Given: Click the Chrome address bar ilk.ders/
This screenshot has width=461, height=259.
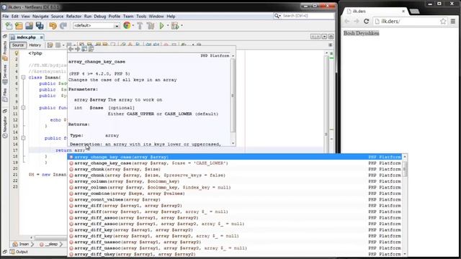Looking at the screenshot, I should [x=409, y=21].
